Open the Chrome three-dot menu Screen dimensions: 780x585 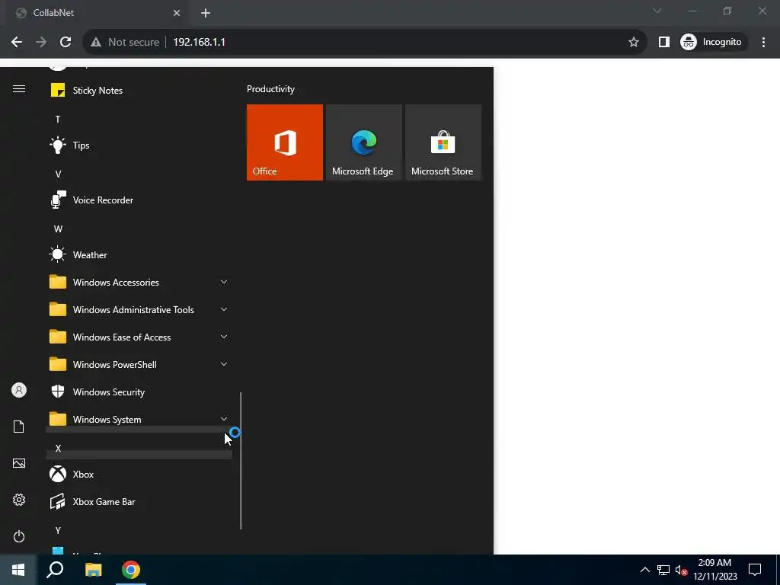coord(763,43)
